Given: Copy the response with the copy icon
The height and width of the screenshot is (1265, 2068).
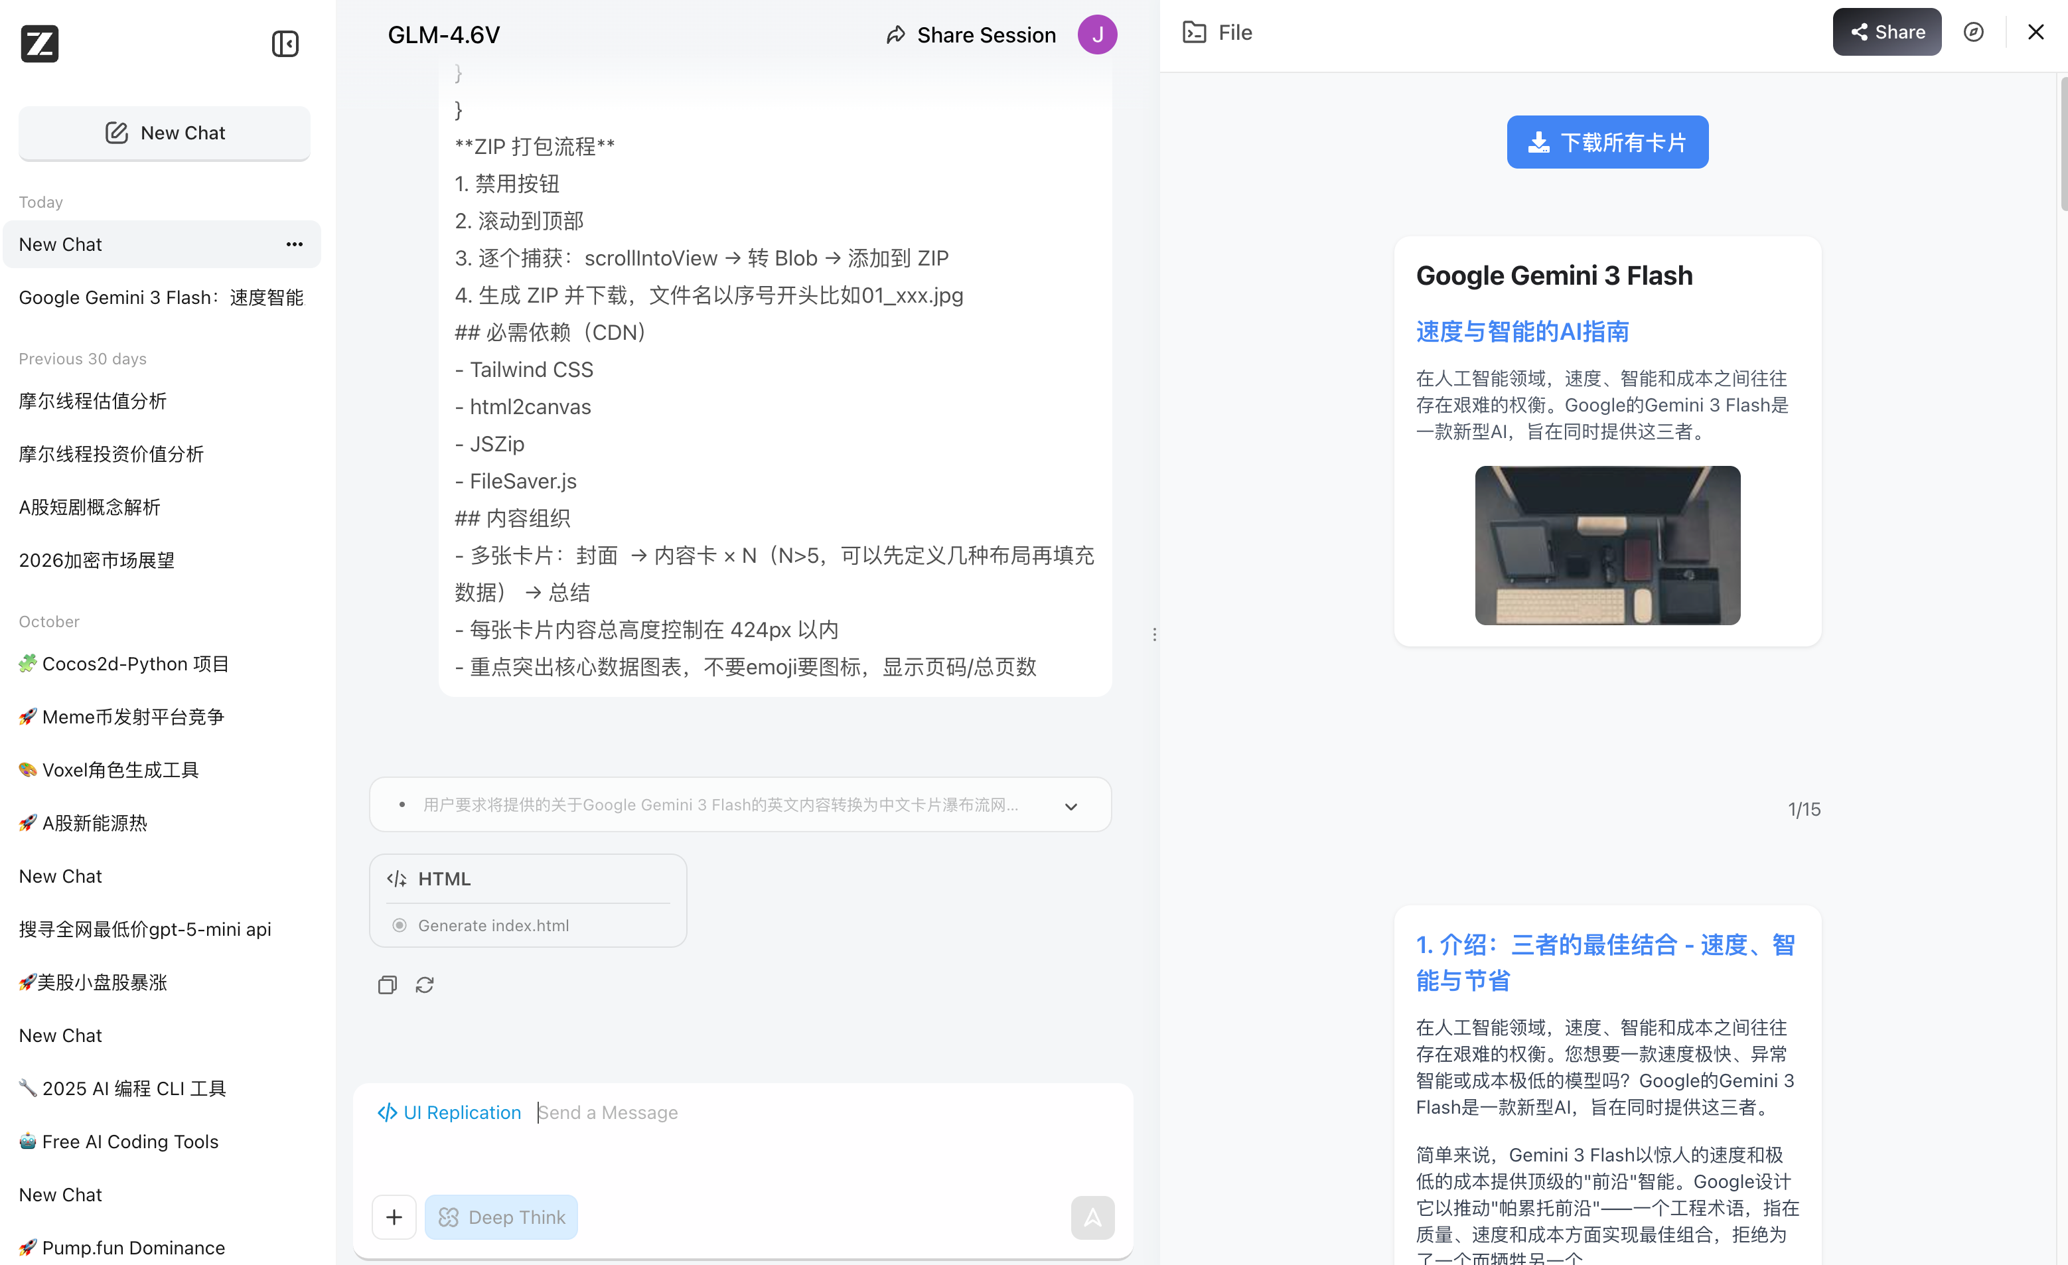Looking at the screenshot, I should pyautogui.click(x=387, y=985).
